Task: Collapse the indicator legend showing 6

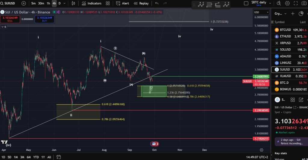Action: click(4, 27)
